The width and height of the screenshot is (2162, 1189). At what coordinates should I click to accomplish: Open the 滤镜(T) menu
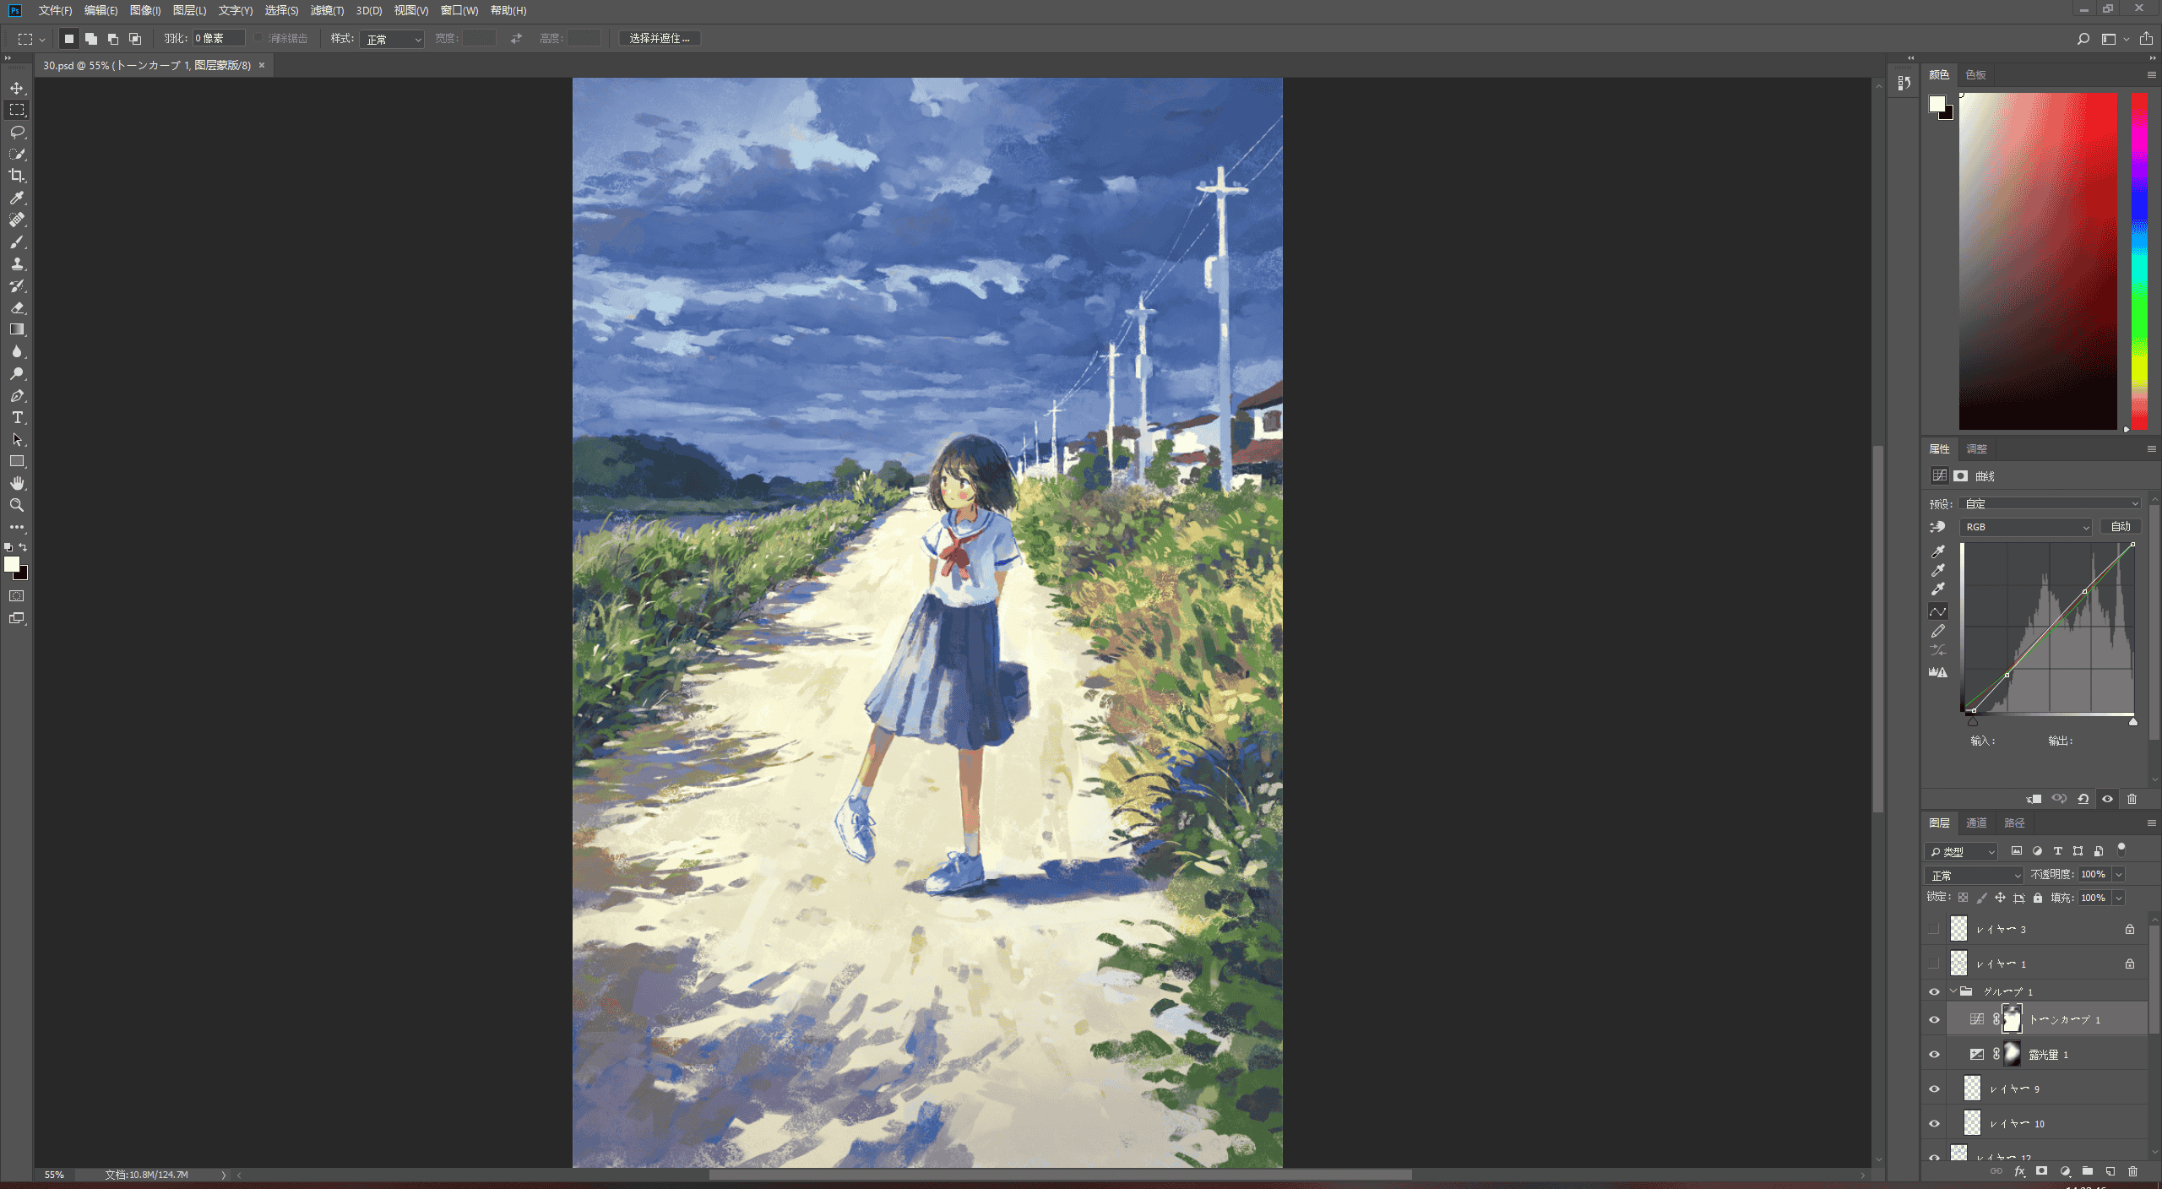[327, 10]
